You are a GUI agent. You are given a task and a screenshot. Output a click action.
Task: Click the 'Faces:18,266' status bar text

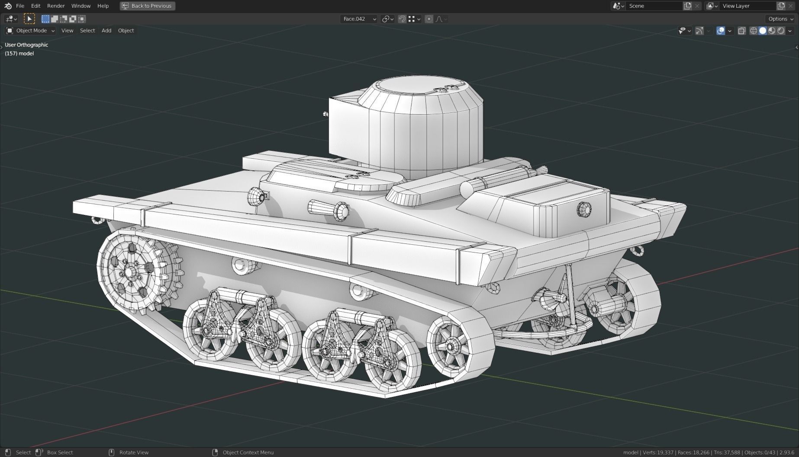pyautogui.click(x=694, y=452)
